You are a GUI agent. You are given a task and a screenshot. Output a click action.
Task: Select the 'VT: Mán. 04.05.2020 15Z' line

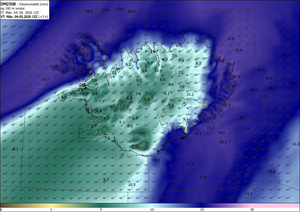[x=19, y=17]
